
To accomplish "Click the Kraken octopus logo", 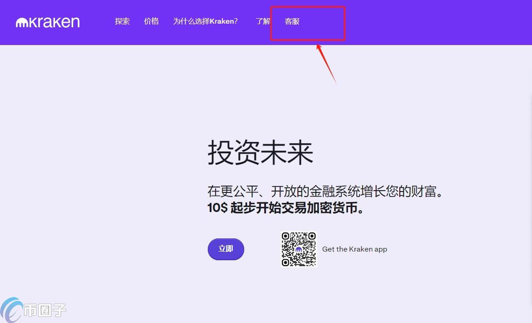I will [21, 21].
